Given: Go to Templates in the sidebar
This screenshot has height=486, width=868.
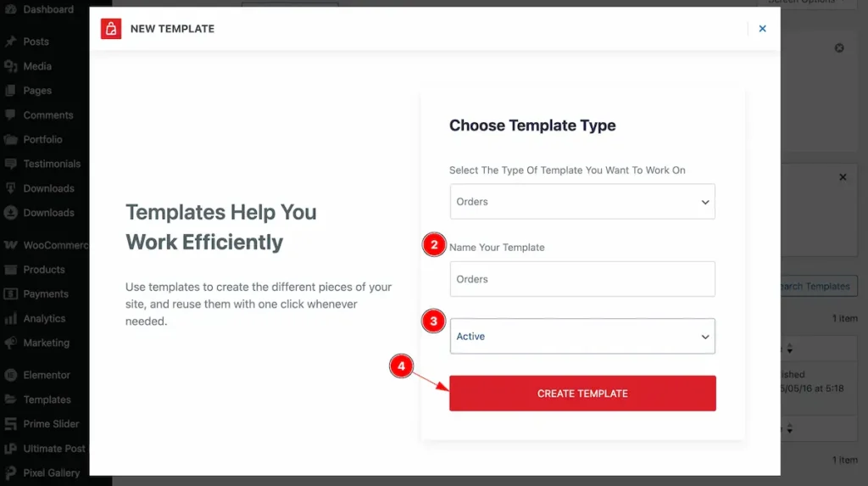Looking at the screenshot, I should [x=47, y=399].
